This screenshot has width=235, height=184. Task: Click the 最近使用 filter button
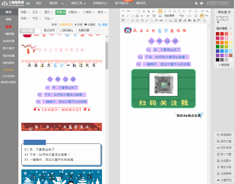49,31
